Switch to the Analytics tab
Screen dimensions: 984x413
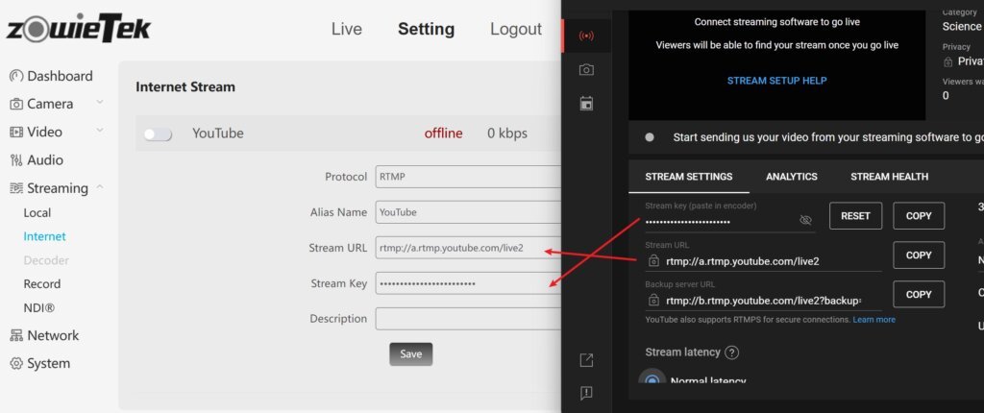[x=791, y=177]
